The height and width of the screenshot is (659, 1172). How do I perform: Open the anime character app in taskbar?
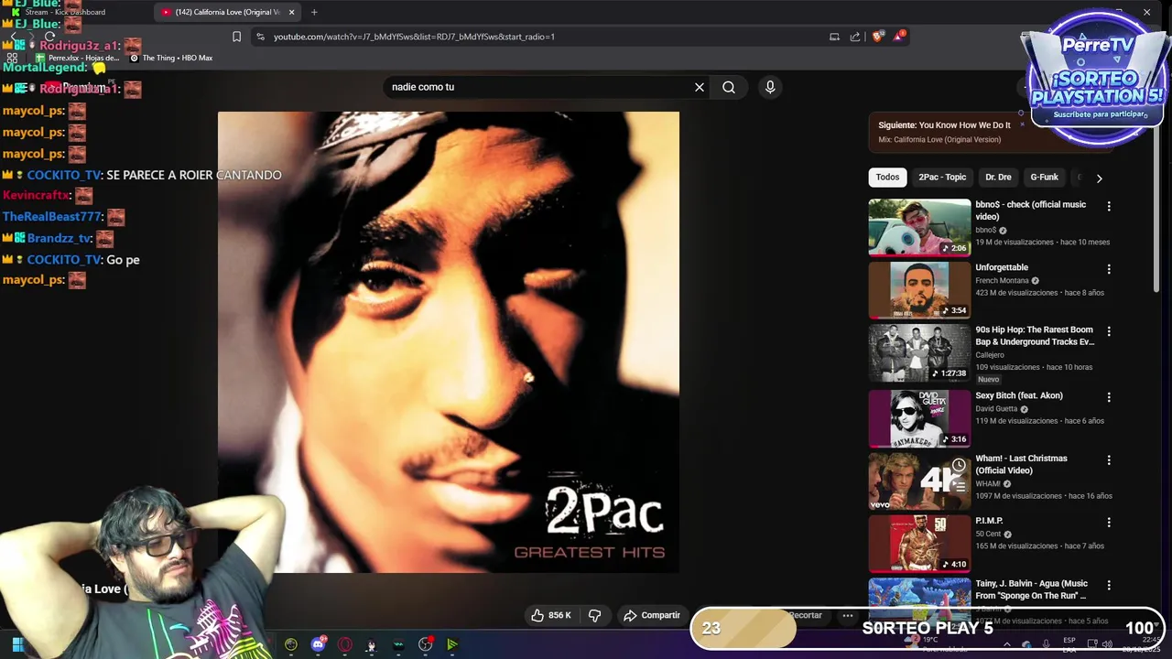coord(371,645)
